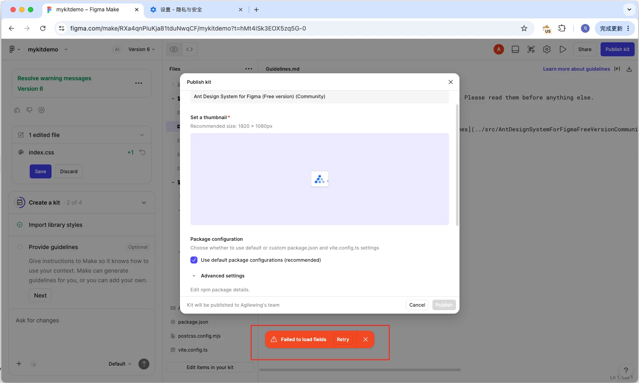Toggle the bottom panel layout icon
This screenshot has width=639, height=383.
tap(515, 49)
